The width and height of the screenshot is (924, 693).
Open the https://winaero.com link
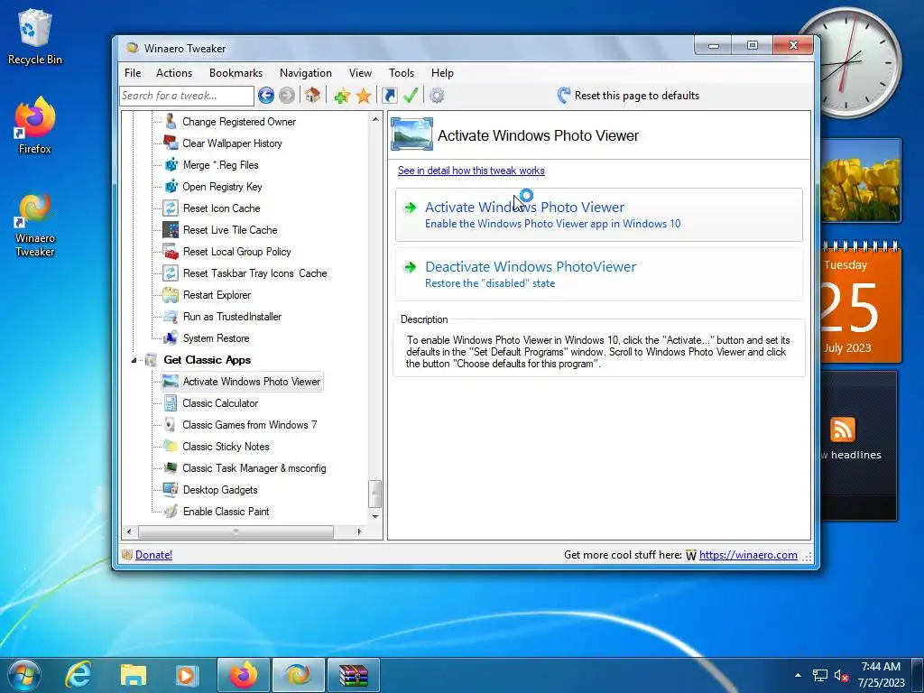748,555
